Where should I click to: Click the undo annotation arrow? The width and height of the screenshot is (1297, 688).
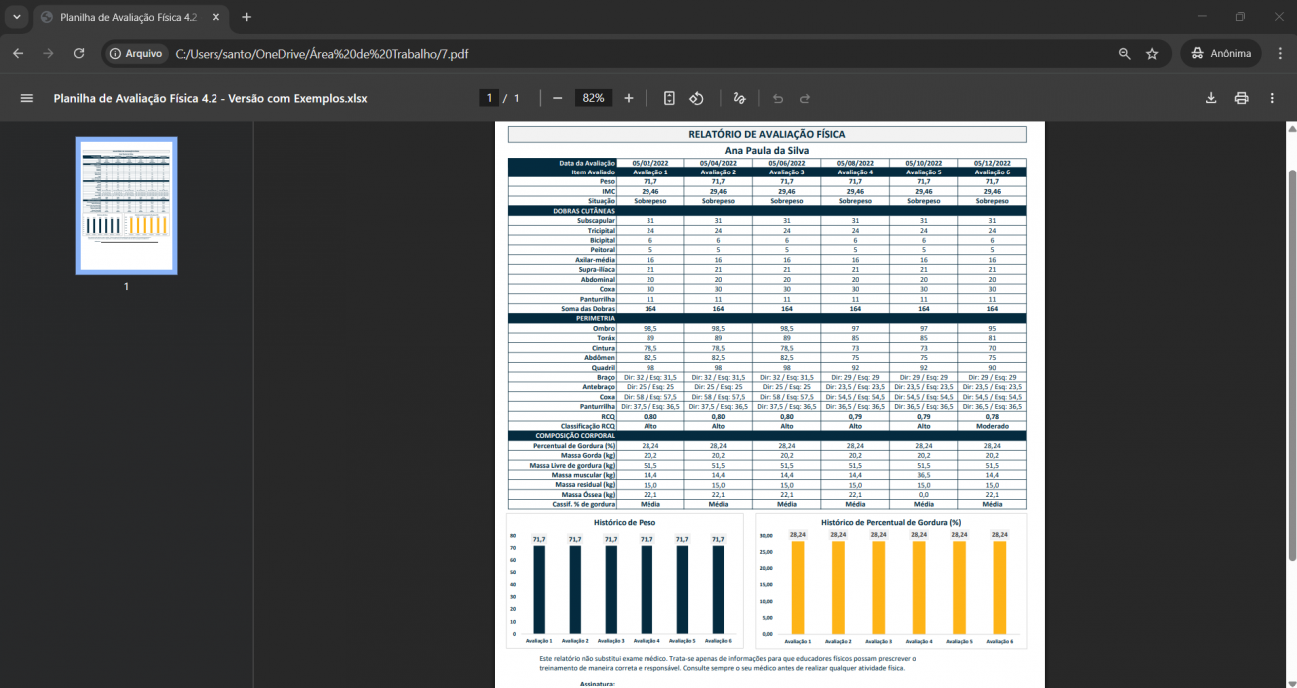778,98
